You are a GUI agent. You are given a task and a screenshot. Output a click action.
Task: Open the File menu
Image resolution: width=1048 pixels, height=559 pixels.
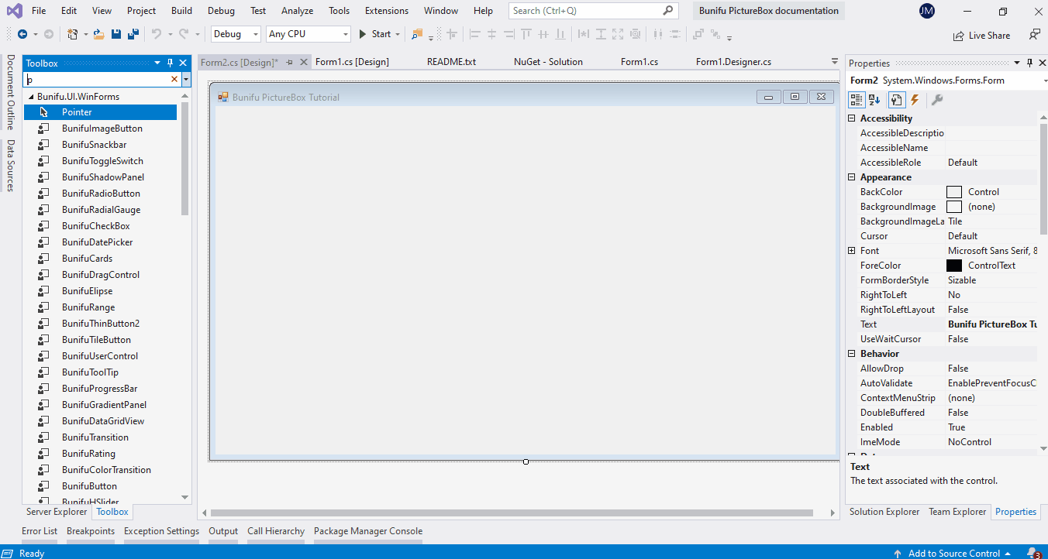point(39,11)
